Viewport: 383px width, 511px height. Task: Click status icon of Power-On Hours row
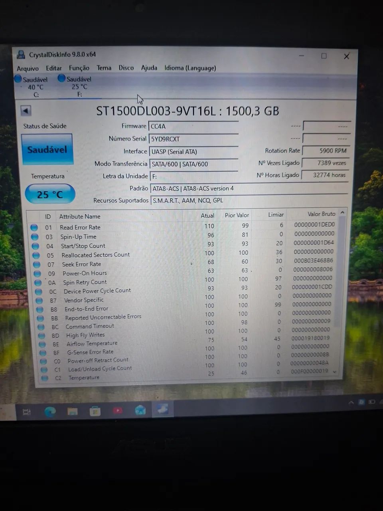(37, 273)
